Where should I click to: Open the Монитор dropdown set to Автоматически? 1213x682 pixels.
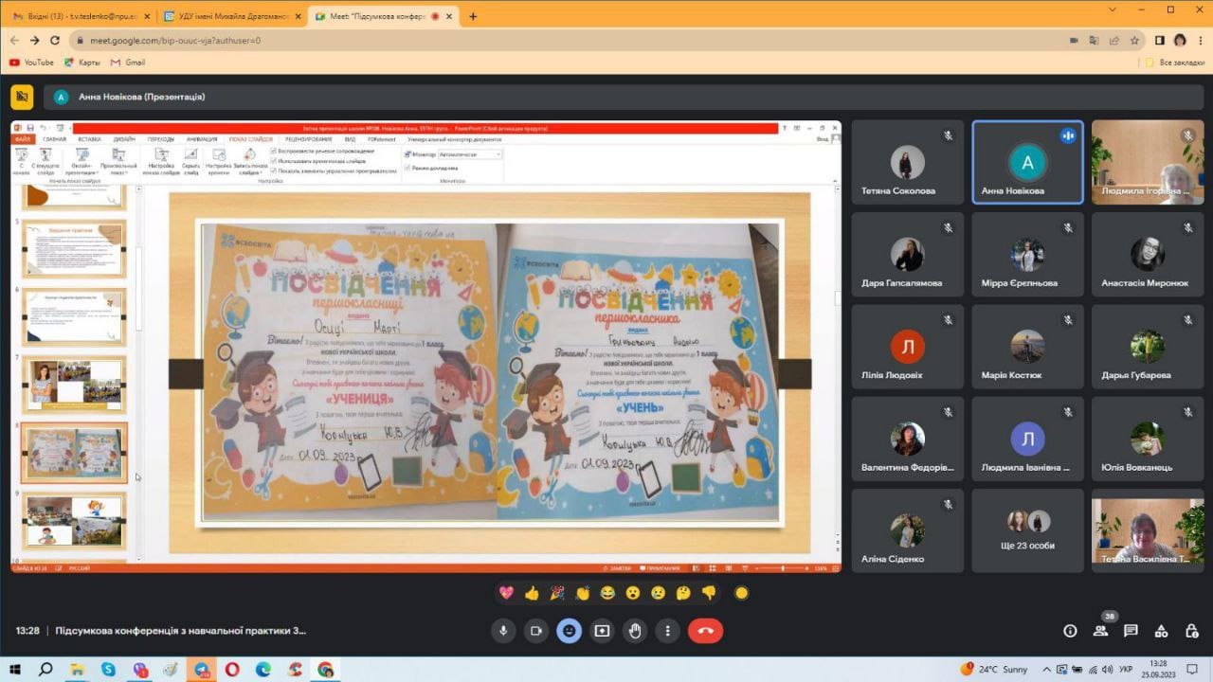(x=470, y=153)
